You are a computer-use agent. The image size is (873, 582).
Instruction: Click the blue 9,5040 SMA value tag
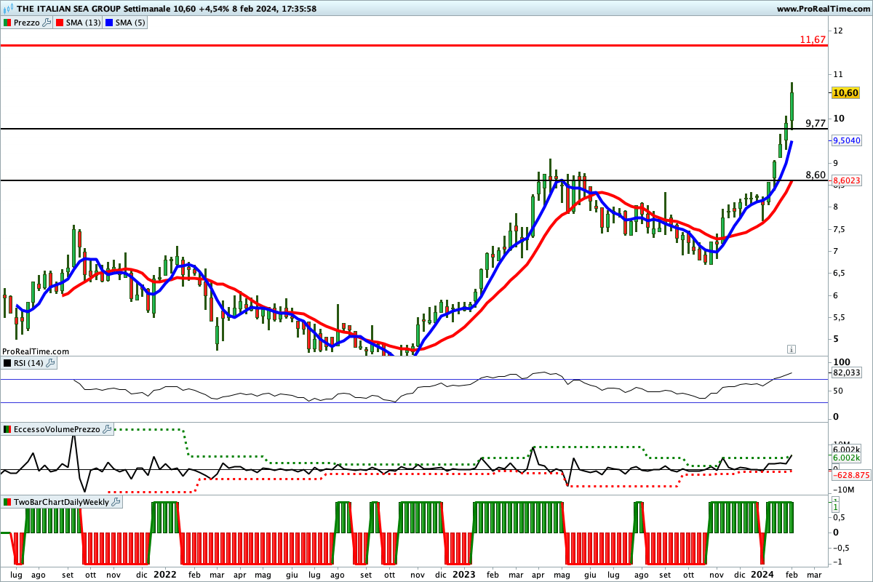point(846,140)
